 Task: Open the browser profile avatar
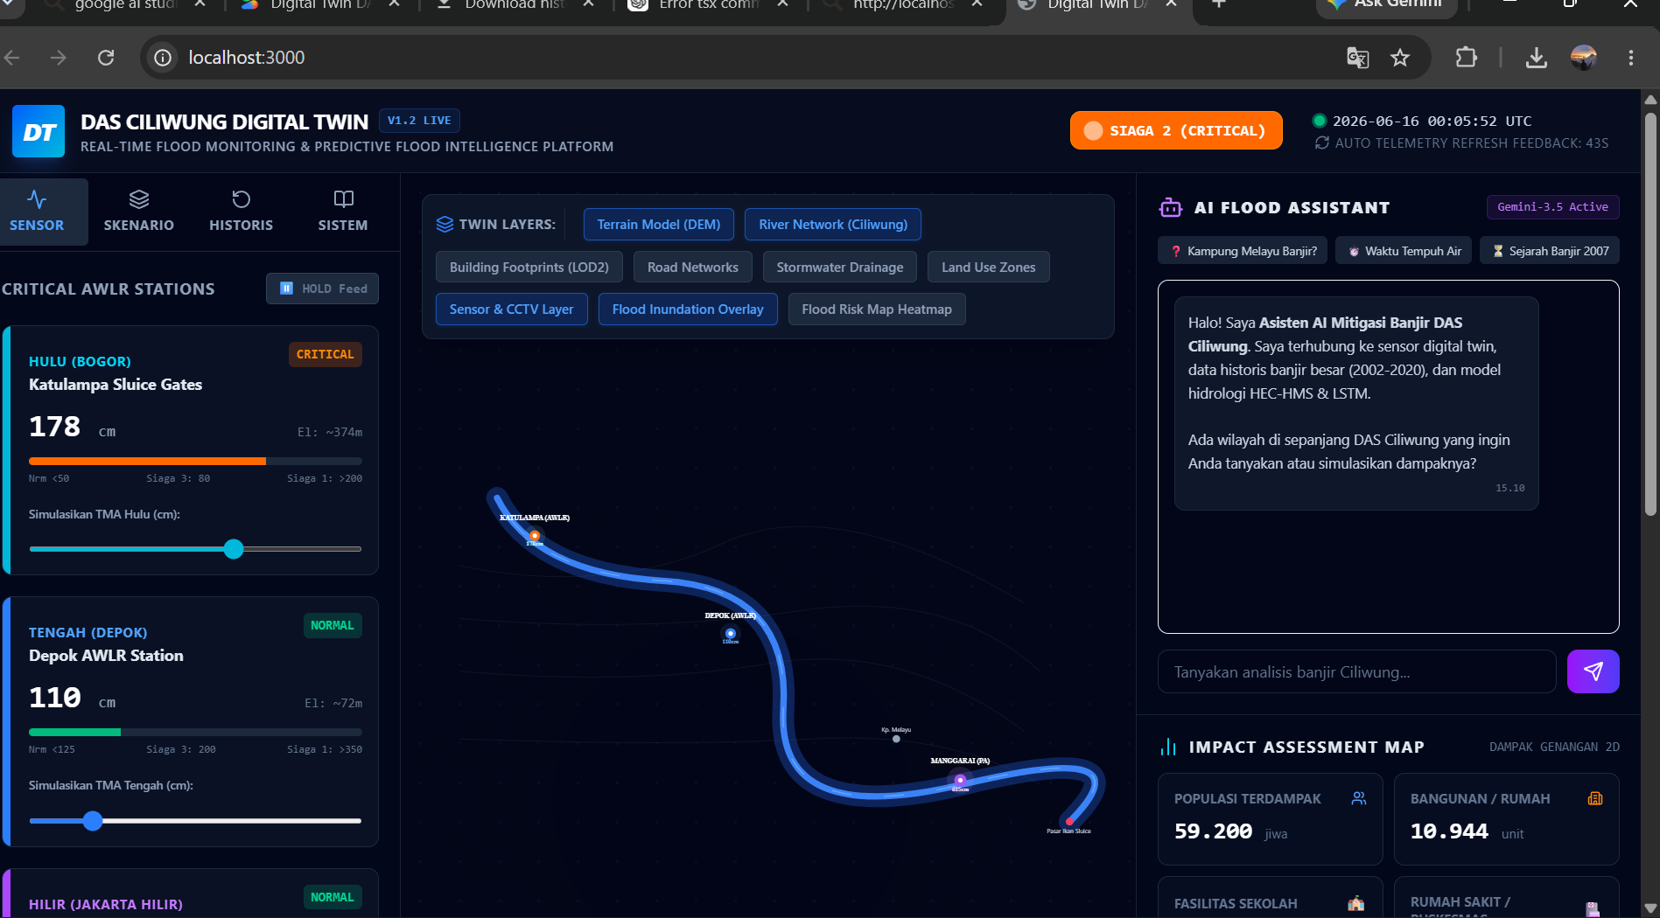click(1584, 58)
